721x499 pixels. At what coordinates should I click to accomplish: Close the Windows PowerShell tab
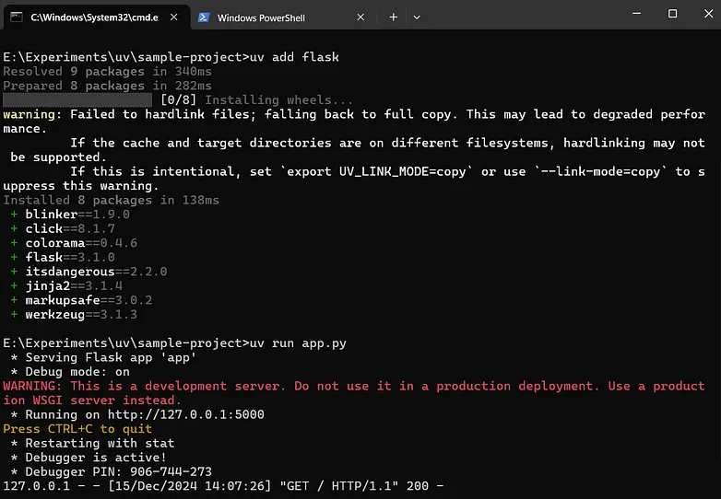(x=360, y=17)
